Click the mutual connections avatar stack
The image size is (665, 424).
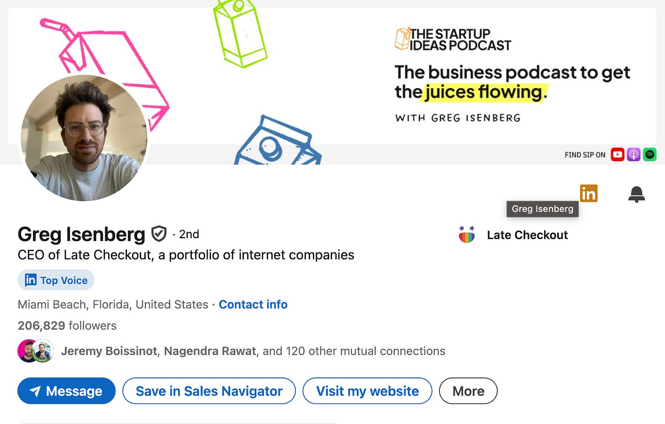click(x=36, y=351)
